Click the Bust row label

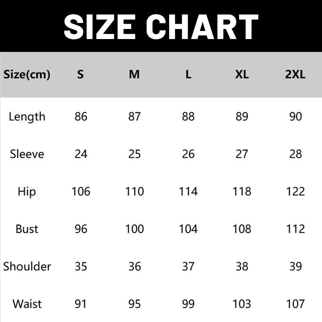27,229
